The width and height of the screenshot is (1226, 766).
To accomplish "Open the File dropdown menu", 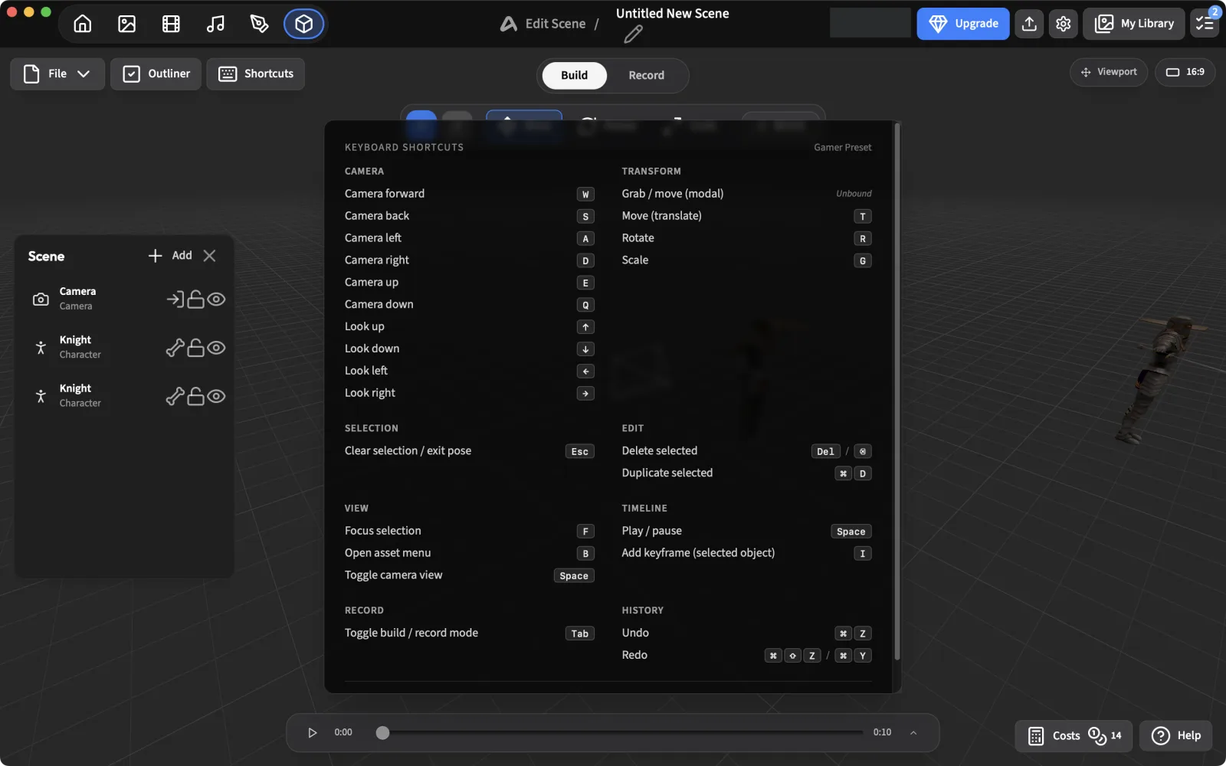I will tap(57, 74).
